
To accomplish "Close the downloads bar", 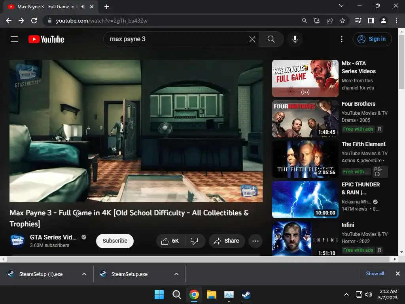I will point(398,274).
